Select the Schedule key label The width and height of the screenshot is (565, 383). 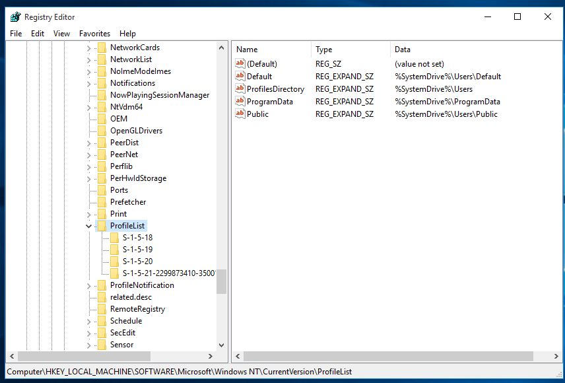(126, 321)
